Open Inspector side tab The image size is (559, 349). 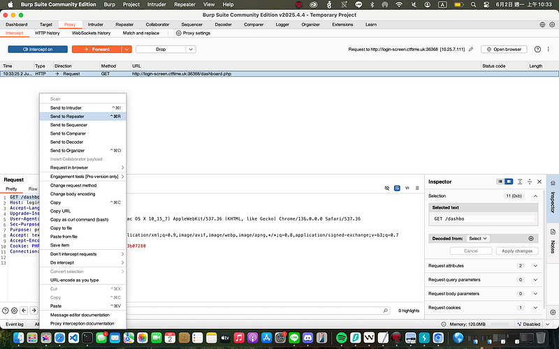pos(553,198)
